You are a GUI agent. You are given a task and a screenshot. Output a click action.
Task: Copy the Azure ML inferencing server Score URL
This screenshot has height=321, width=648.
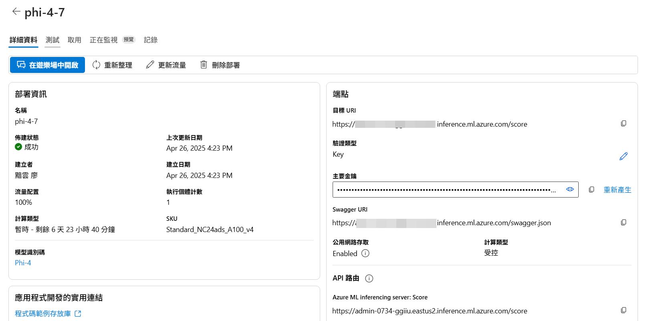[624, 311]
